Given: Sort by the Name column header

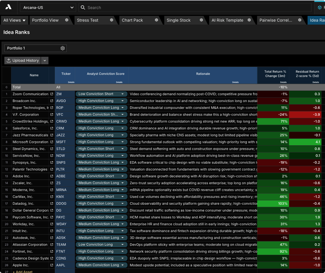Looking at the screenshot, I should point(34,75).
